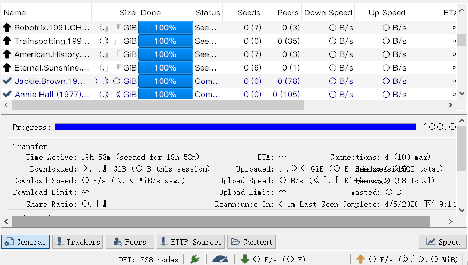Image resolution: width=468 pixels, height=265 pixels.
Task: Open the Content tab
Action: click(251, 241)
